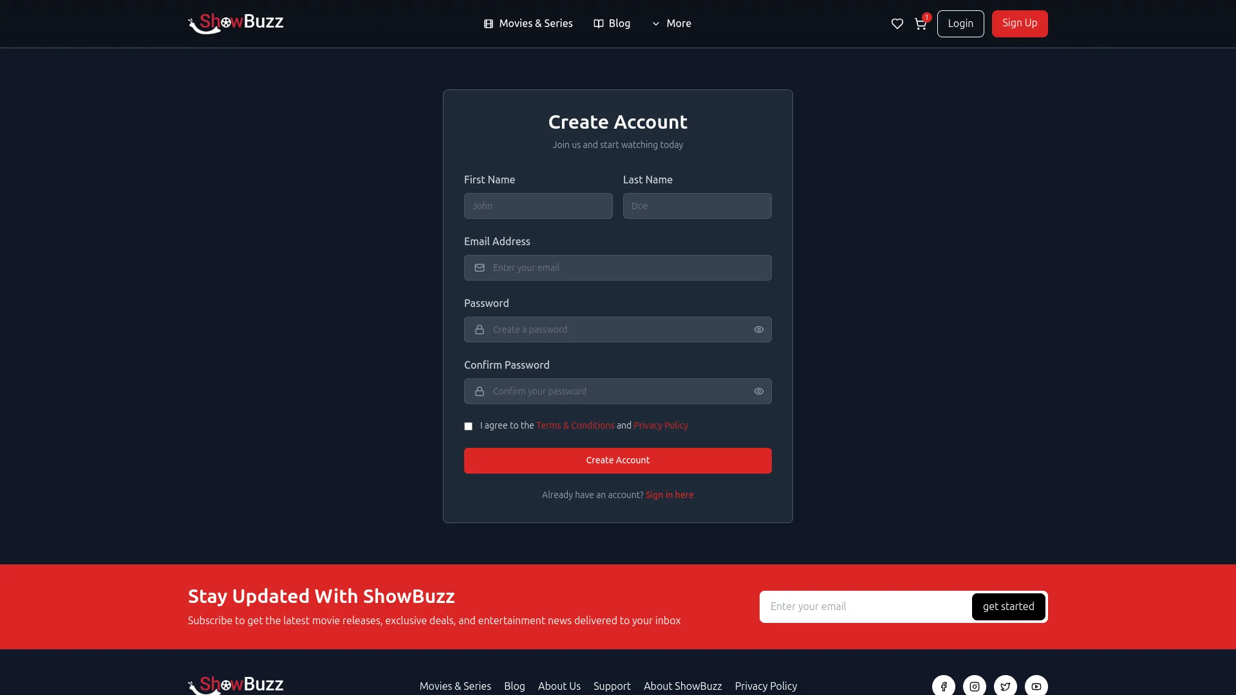Open the wishlist heart icon

[x=897, y=24]
